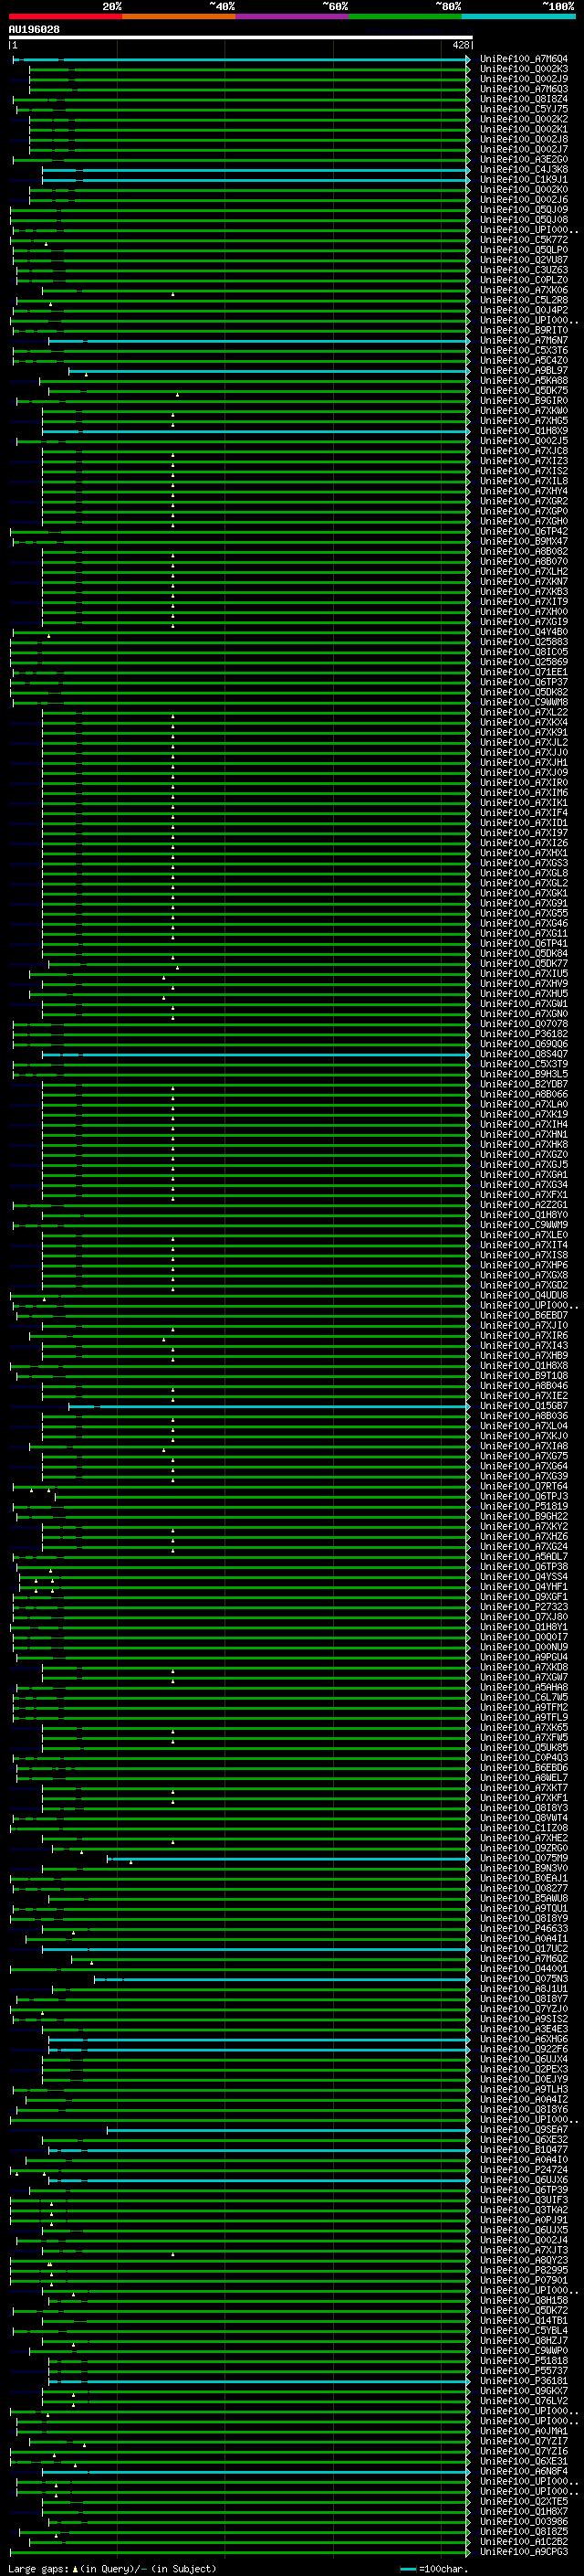Click the cyan ~100% identity color band
This screenshot has width=584, height=2576.
(x=518, y=16)
